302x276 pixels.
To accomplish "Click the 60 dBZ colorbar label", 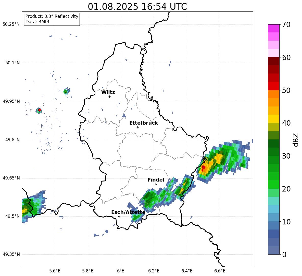I will (x=286, y=57).
